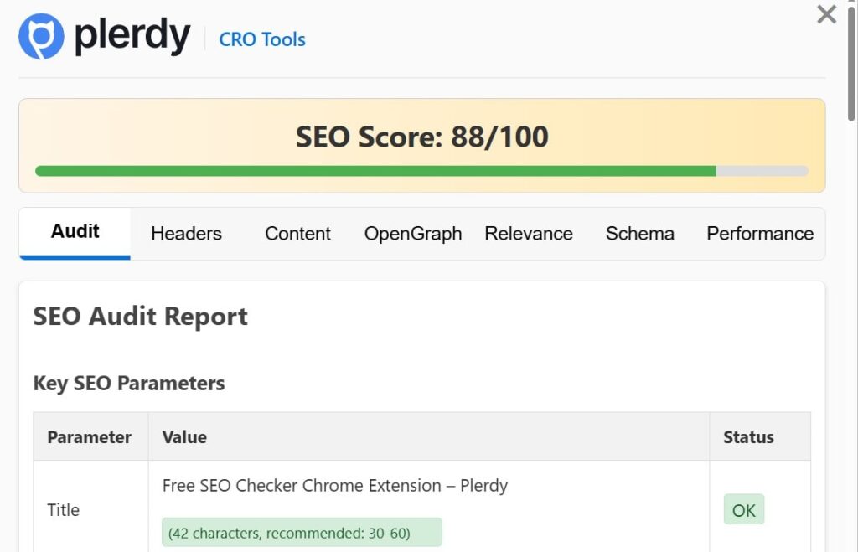Switch to the Headers tab
Screen dimensions: 858x552
point(185,234)
